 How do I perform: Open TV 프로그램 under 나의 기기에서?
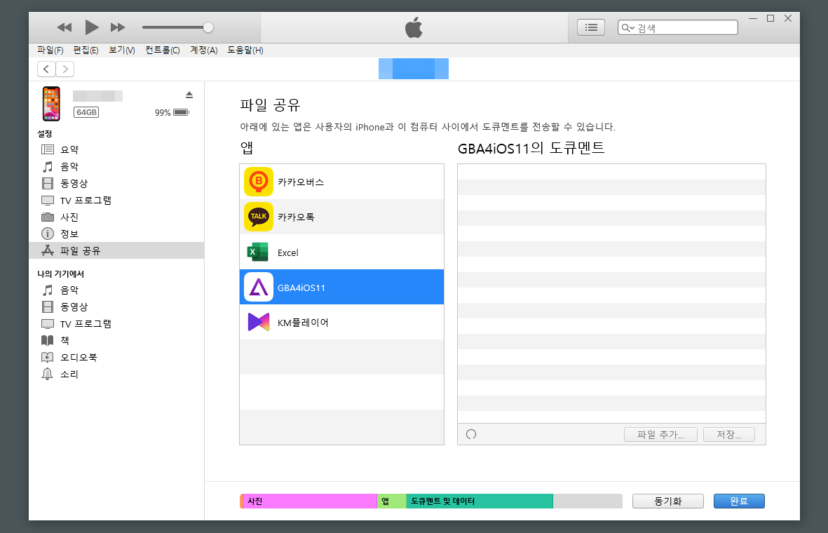(x=116, y=324)
